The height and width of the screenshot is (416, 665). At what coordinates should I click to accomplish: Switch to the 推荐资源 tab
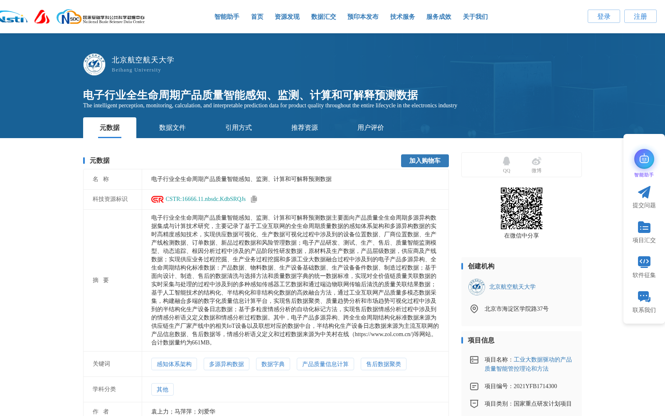coord(305,128)
